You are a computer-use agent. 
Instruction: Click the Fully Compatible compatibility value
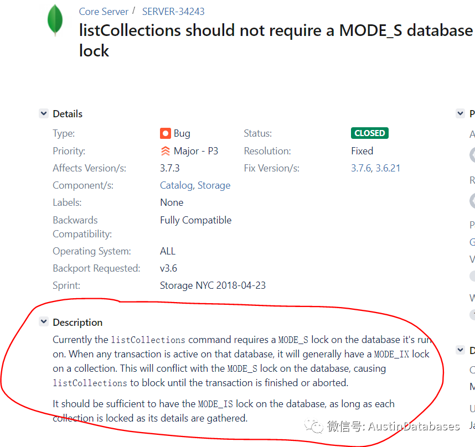pos(195,220)
